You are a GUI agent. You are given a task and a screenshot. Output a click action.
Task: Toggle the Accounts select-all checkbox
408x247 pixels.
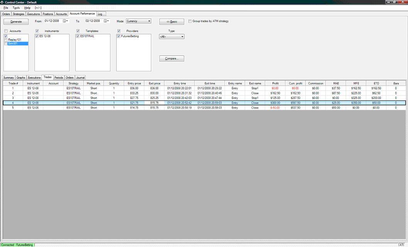pyautogui.click(x=6, y=31)
